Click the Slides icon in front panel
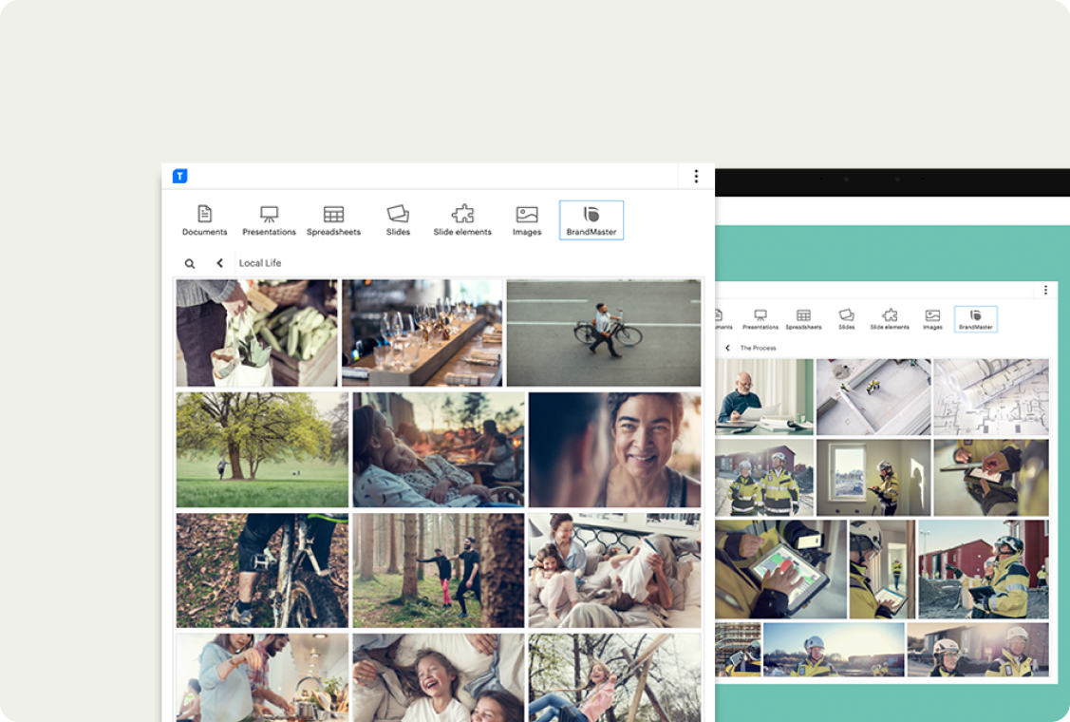 (398, 219)
